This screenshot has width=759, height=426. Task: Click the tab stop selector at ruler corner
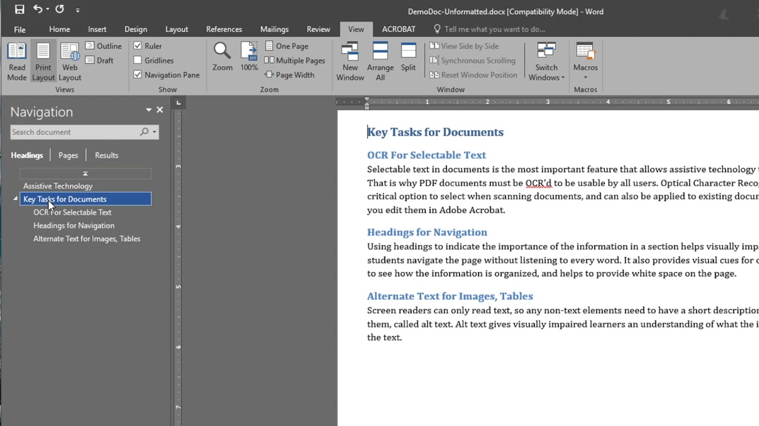click(178, 102)
